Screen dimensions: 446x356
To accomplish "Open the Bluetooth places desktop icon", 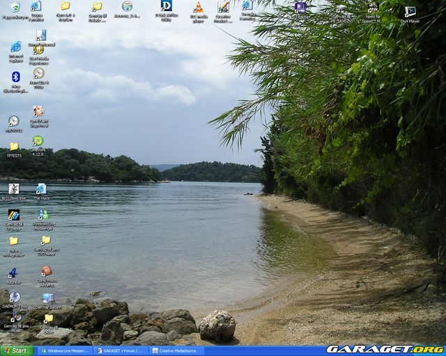I will pyautogui.click(x=15, y=78).
